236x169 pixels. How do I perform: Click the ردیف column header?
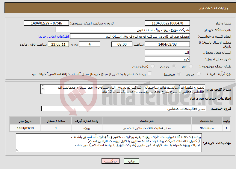pos(226,121)
